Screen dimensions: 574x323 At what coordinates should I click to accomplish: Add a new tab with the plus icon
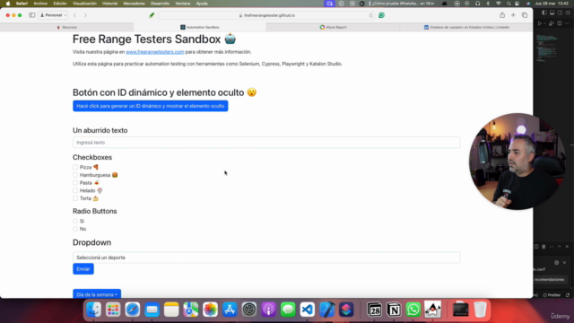pos(513,15)
